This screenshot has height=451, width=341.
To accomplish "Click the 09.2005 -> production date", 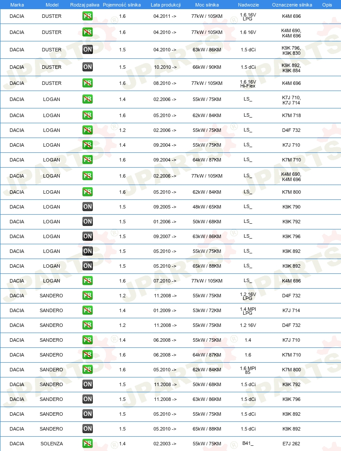I will [x=165, y=207].
